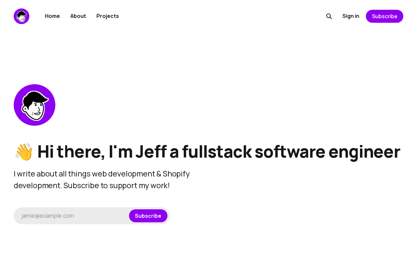Click "Shopify" in the description text
Screen dimensions: 417x260
click(176, 174)
